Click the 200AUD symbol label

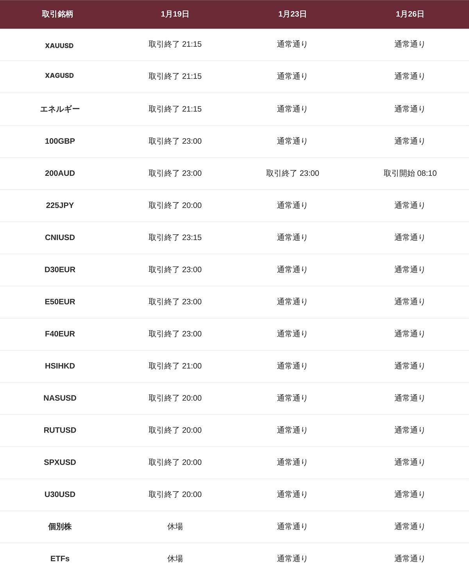coord(60,173)
